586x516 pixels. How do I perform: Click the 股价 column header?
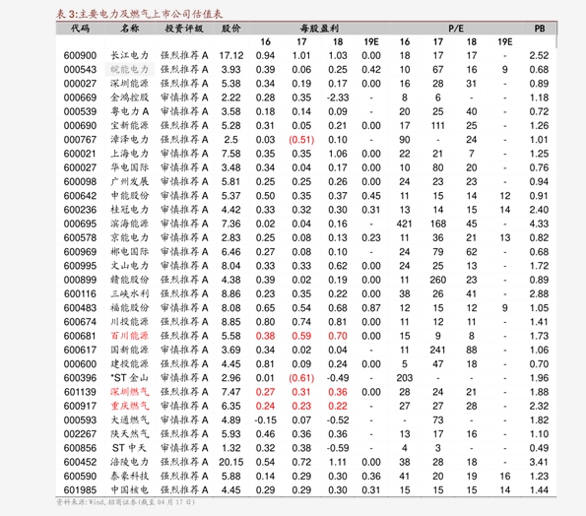(x=231, y=29)
